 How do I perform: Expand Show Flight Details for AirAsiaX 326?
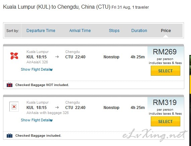tap(37, 69)
